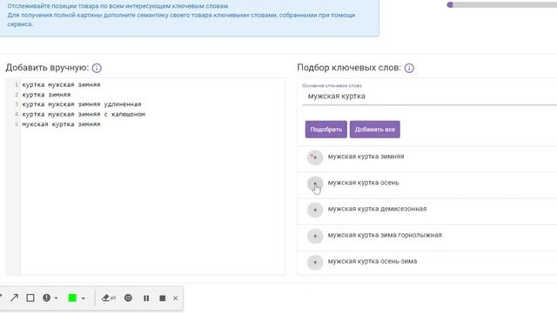Screen dimensions: 557x313
Task: Pause the screen recording
Action: pyautogui.click(x=146, y=298)
